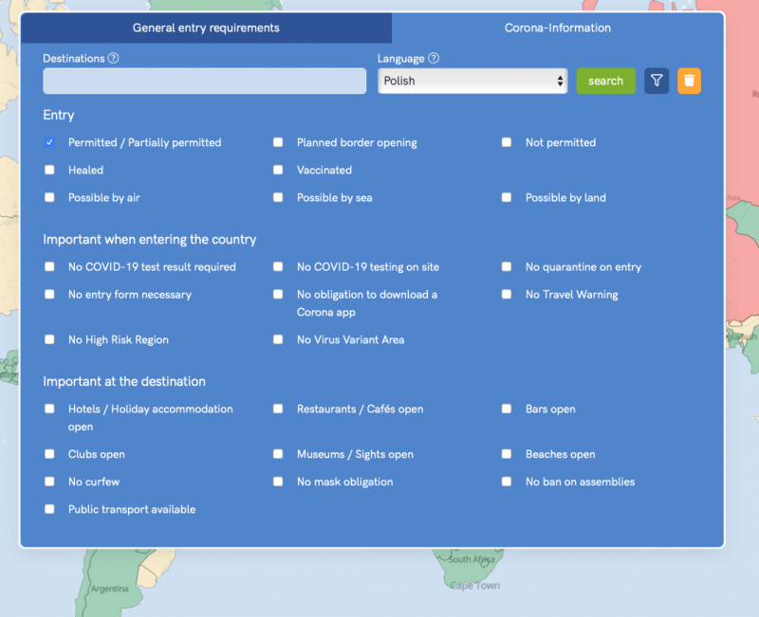Select the Corona-Information tab
The width and height of the screenshot is (759, 617).
[x=557, y=28]
